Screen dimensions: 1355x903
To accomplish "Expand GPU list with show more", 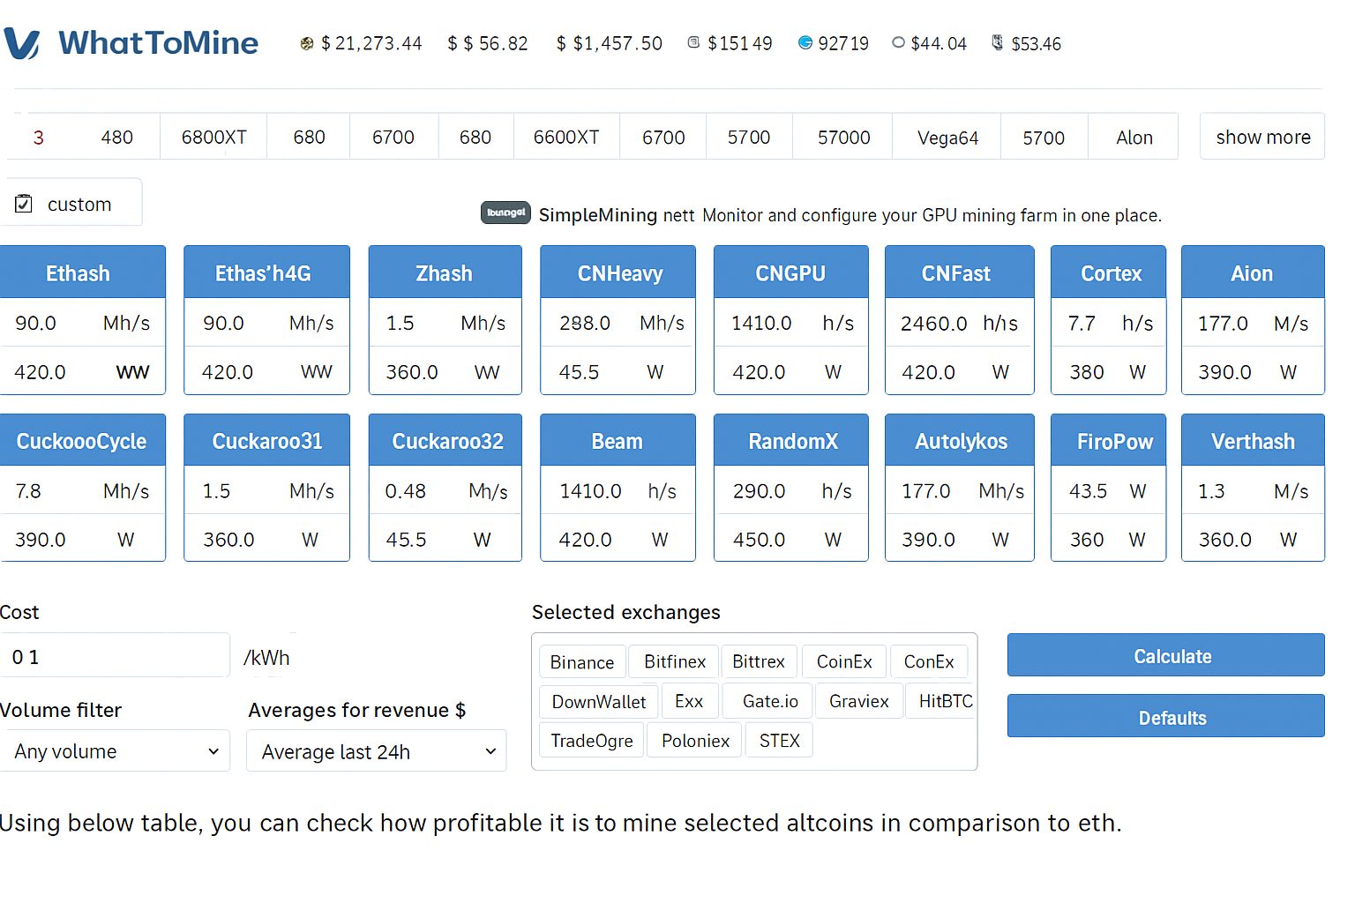I will (1261, 137).
